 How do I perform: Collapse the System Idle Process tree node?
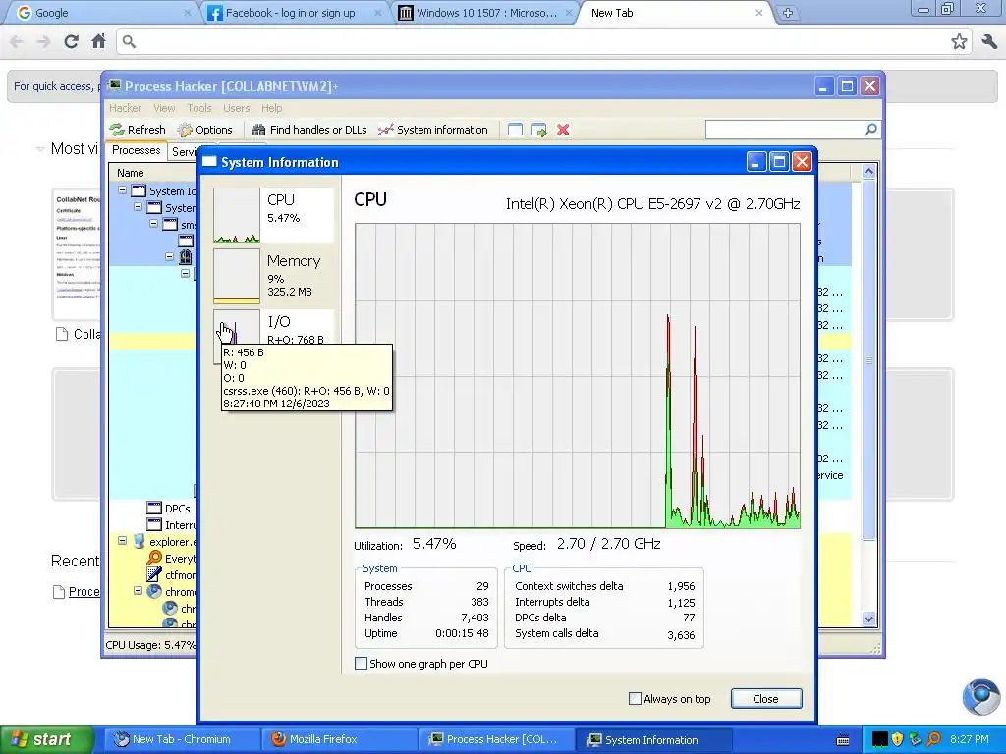(123, 190)
